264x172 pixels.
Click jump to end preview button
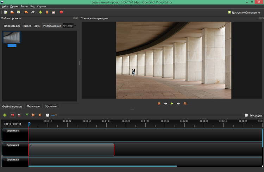185,103
